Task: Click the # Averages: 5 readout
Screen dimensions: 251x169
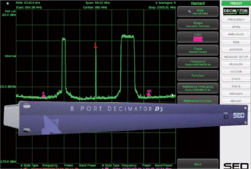Action: pos(166,3)
